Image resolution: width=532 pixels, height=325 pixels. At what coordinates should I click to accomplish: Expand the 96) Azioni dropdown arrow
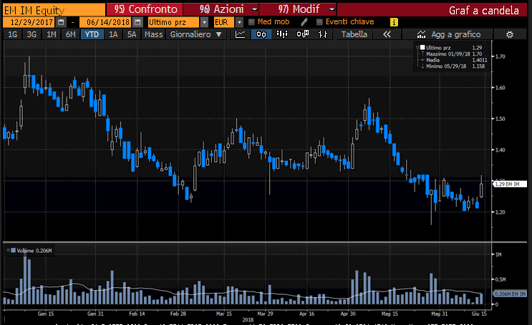254,9
